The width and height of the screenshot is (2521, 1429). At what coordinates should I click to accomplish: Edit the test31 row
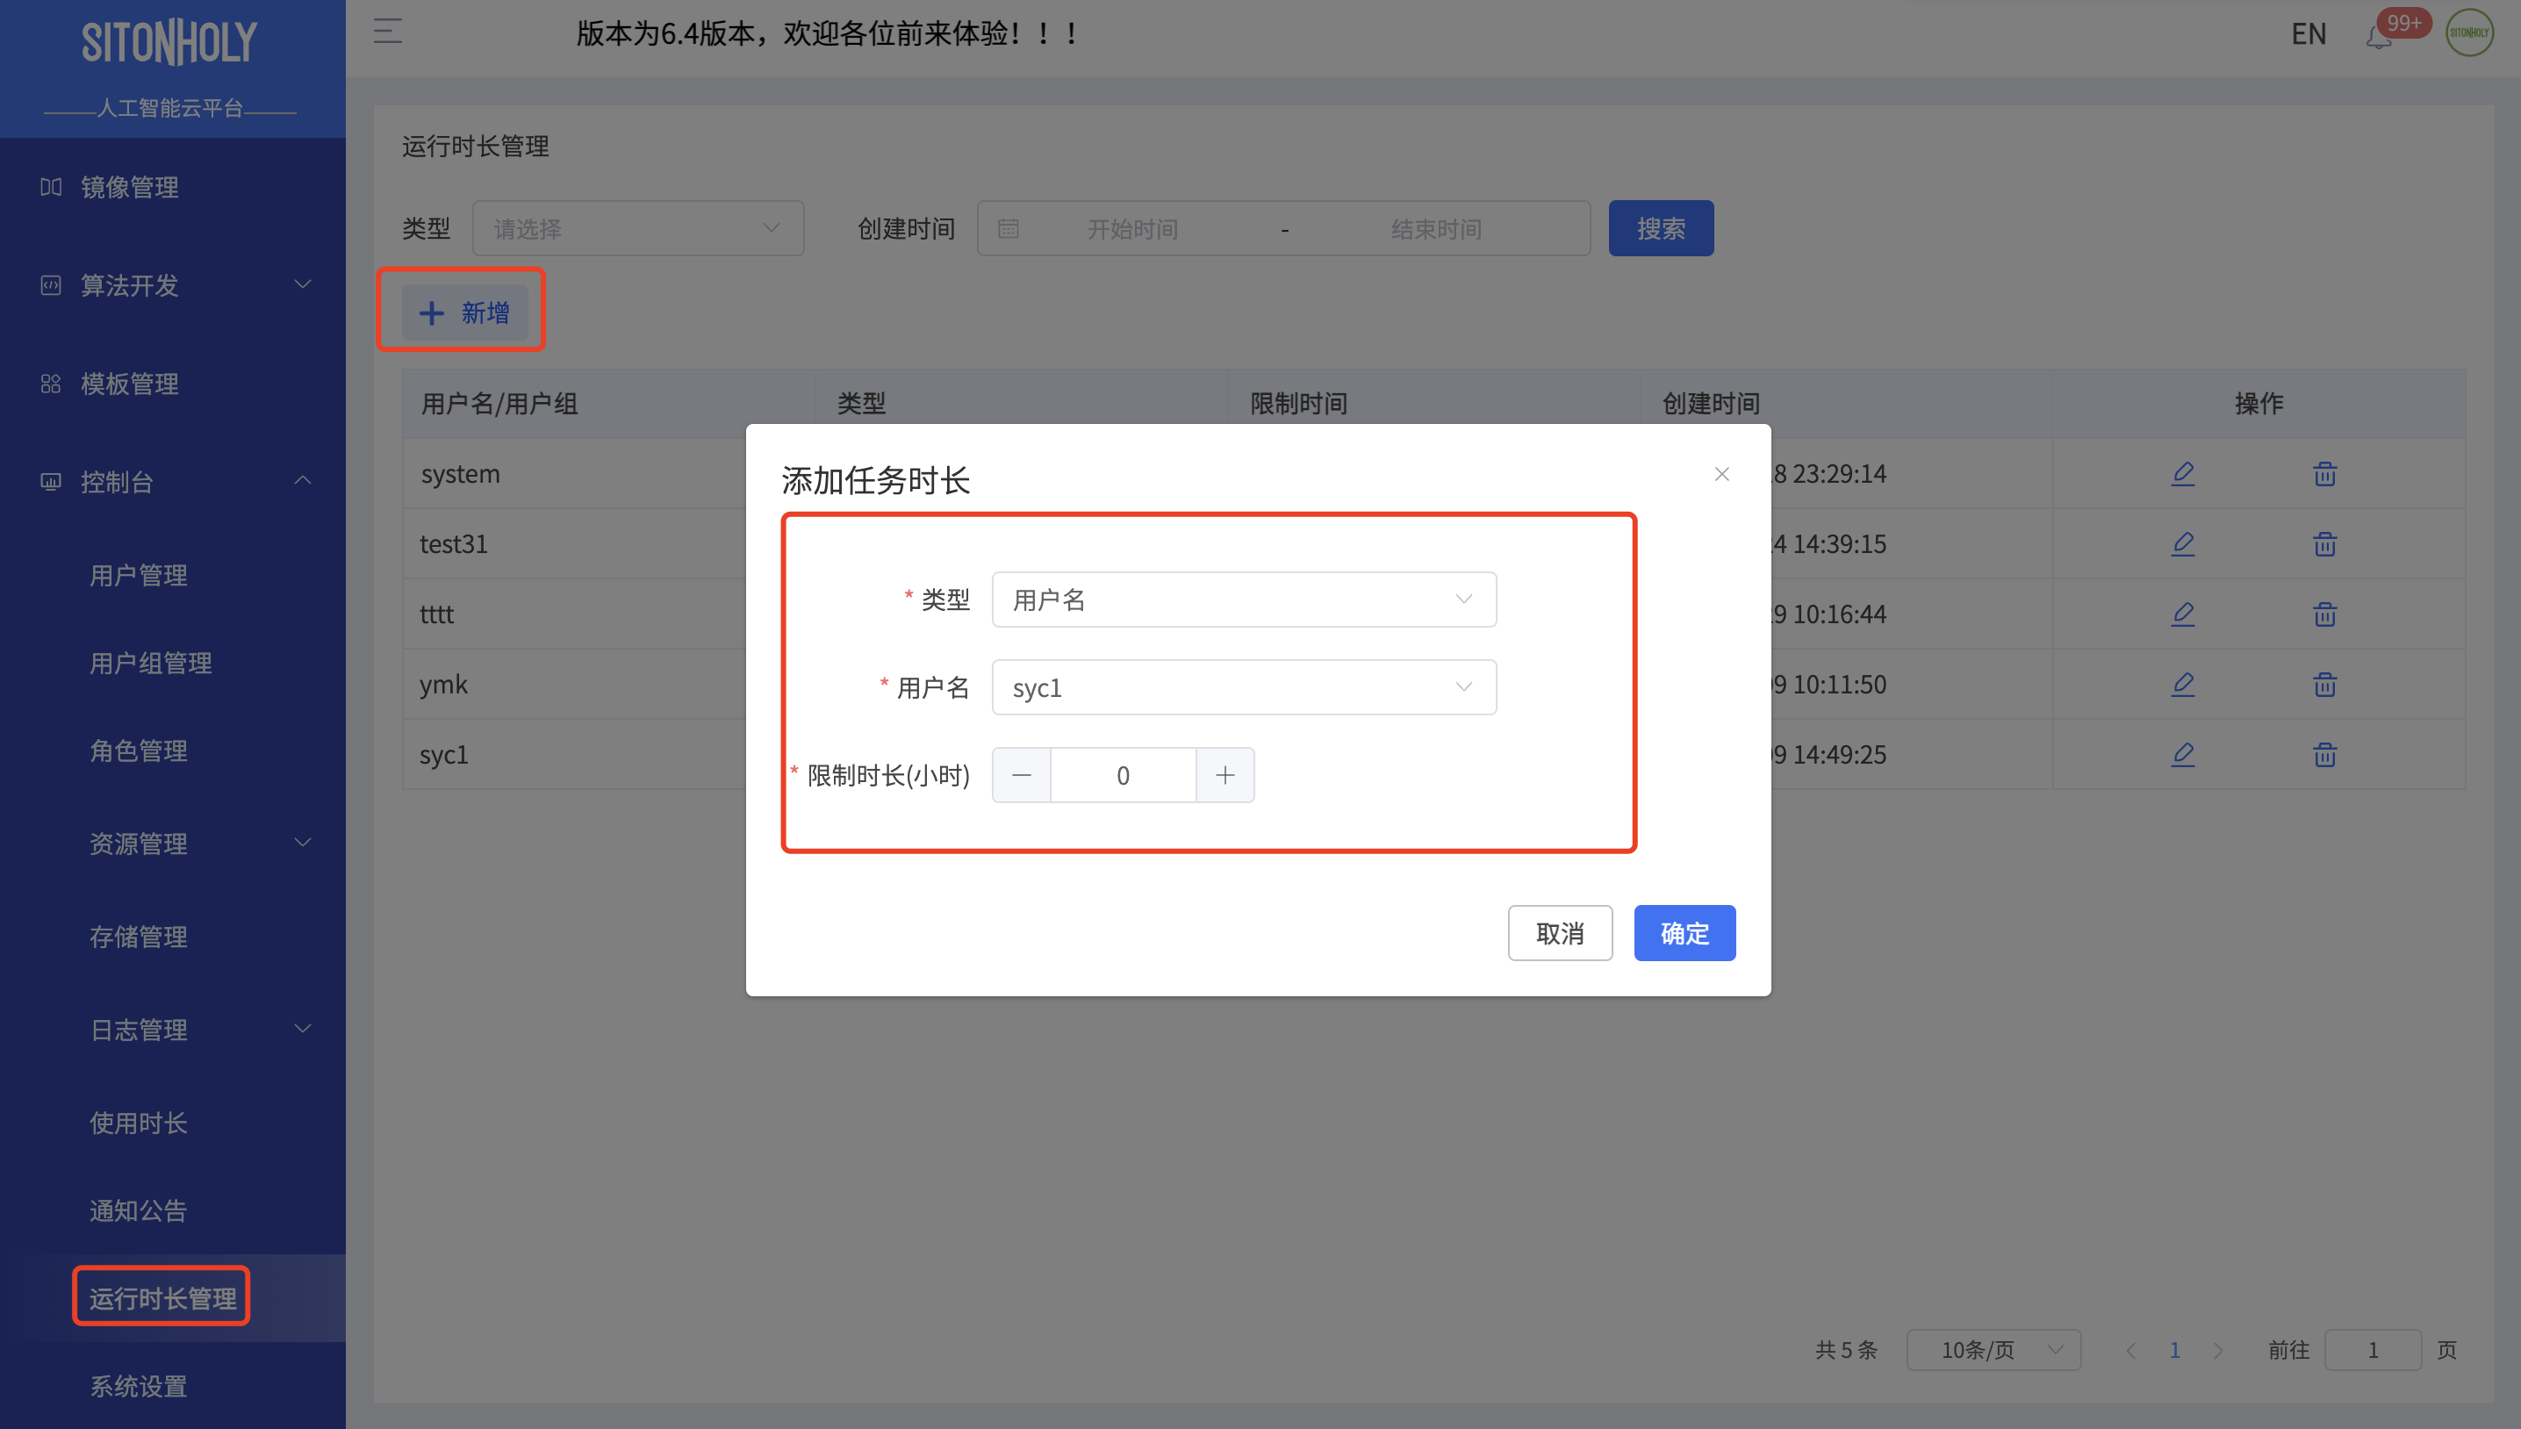click(2182, 543)
